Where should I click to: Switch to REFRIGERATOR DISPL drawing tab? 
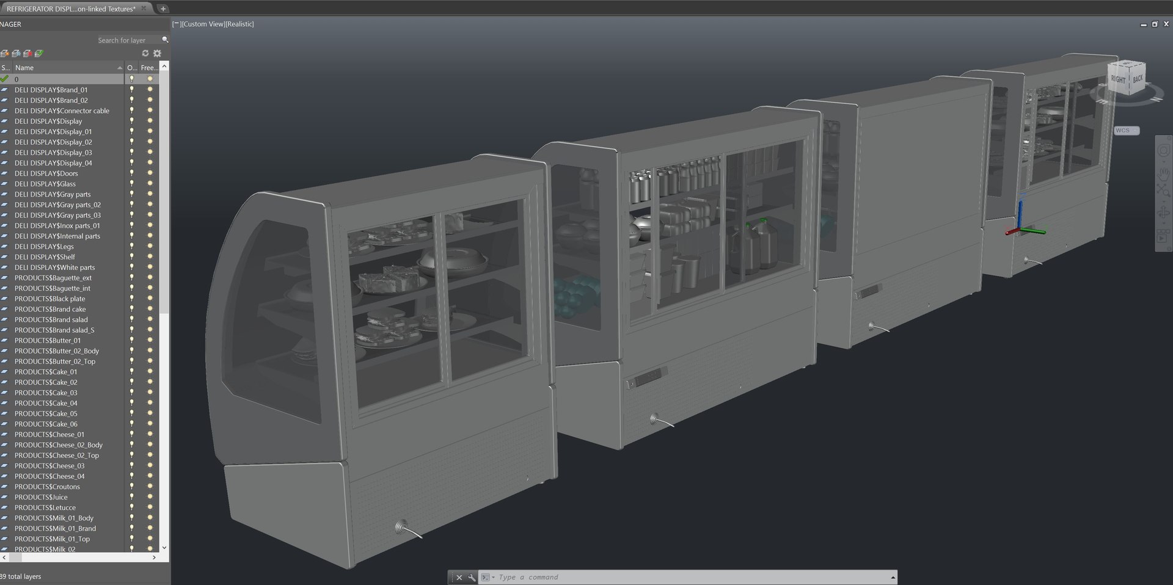[x=71, y=9]
